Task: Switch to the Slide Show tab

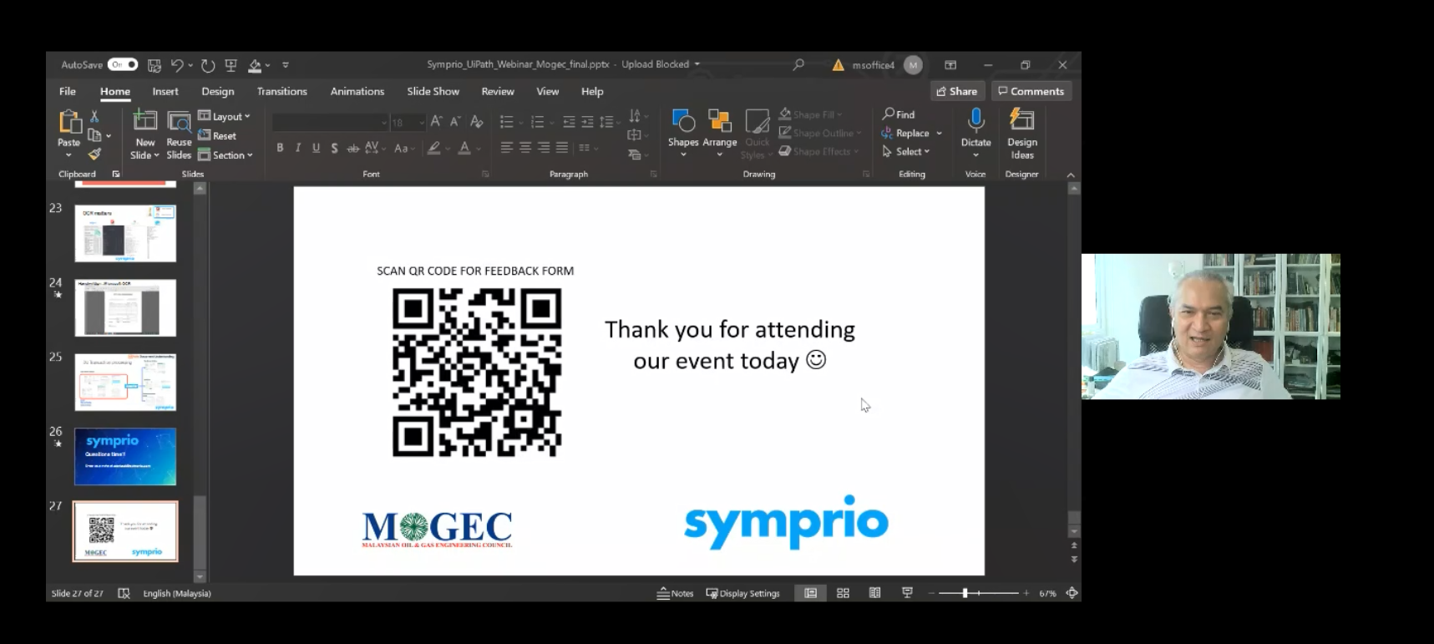Action: pos(433,91)
